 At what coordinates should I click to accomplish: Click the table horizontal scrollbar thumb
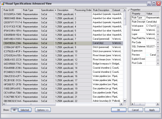[31, 104]
